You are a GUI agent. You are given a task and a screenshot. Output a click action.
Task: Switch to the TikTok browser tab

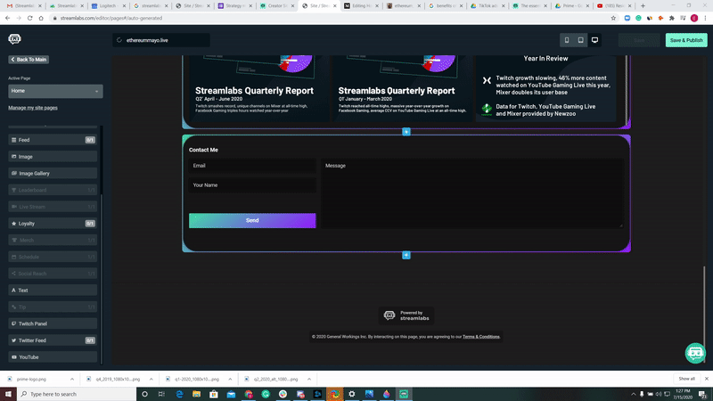(x=487, y=6)
